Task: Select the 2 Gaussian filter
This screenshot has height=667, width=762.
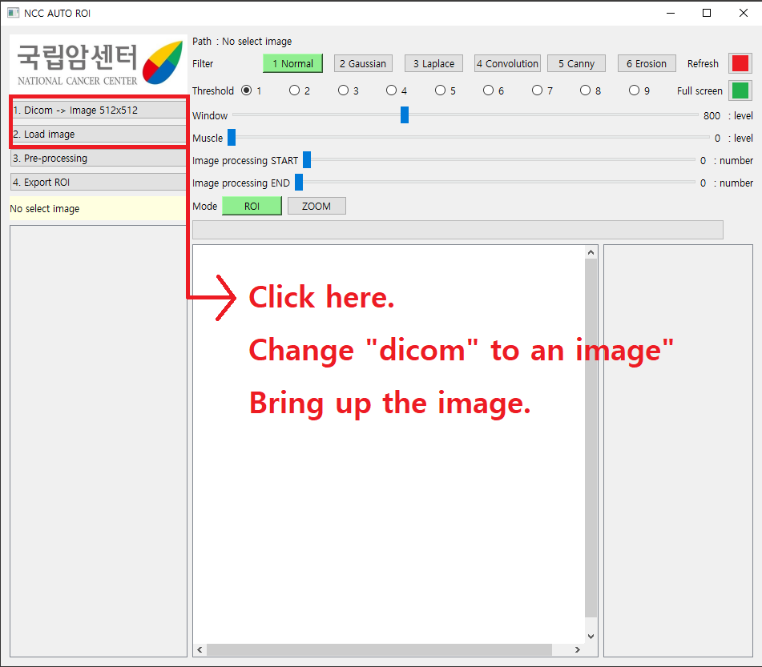Action: (x=362, y=63)
